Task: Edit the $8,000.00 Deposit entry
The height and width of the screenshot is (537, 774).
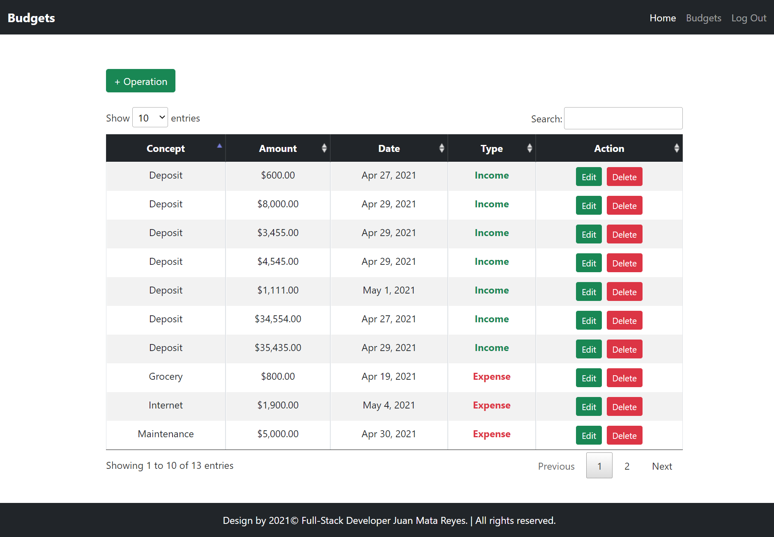Action: (588, 205)
